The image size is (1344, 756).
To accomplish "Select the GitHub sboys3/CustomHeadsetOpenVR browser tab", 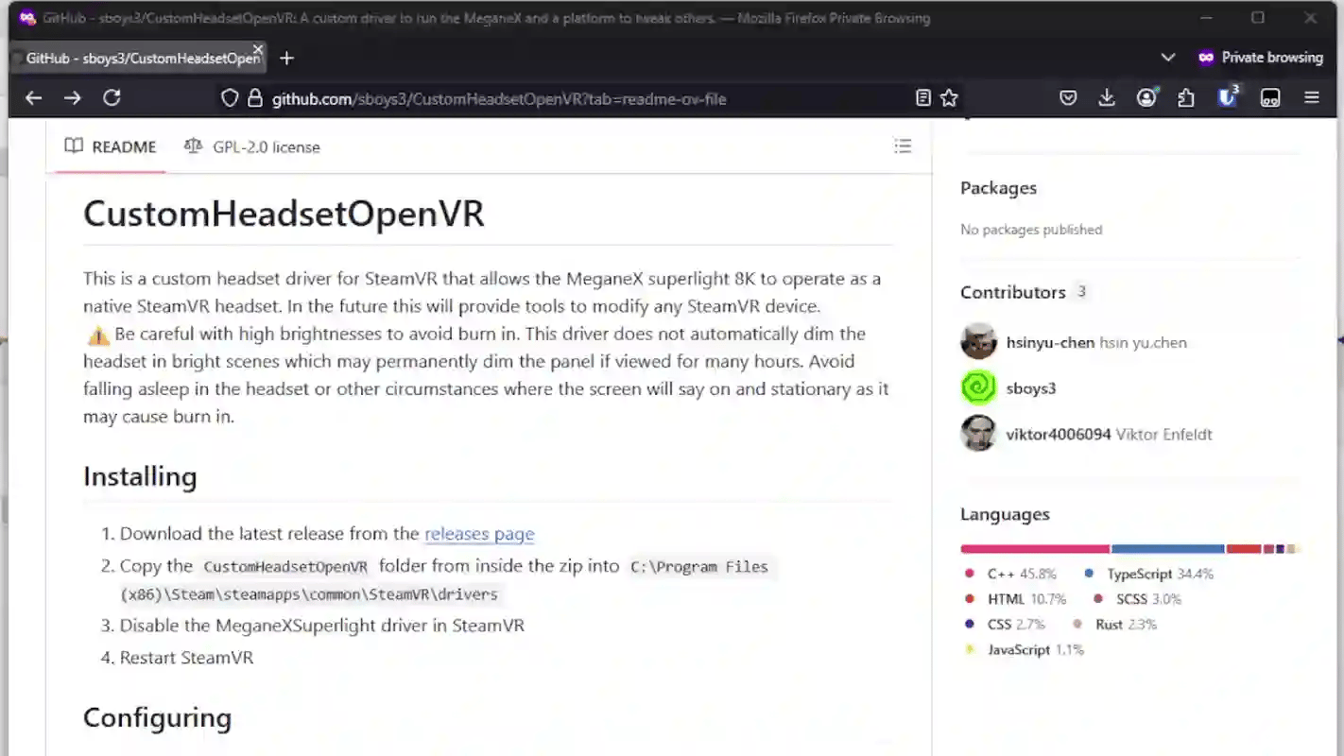I will (138, 59).
